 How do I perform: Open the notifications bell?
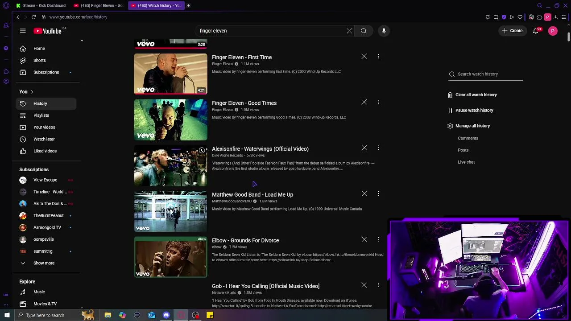(536, 31)
